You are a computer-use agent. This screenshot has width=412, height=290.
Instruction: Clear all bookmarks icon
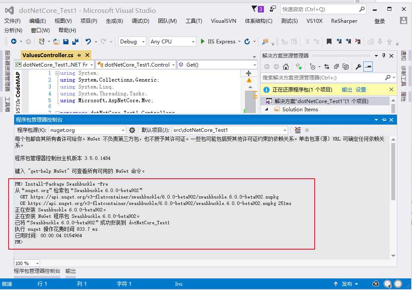(x=358, y=41)
